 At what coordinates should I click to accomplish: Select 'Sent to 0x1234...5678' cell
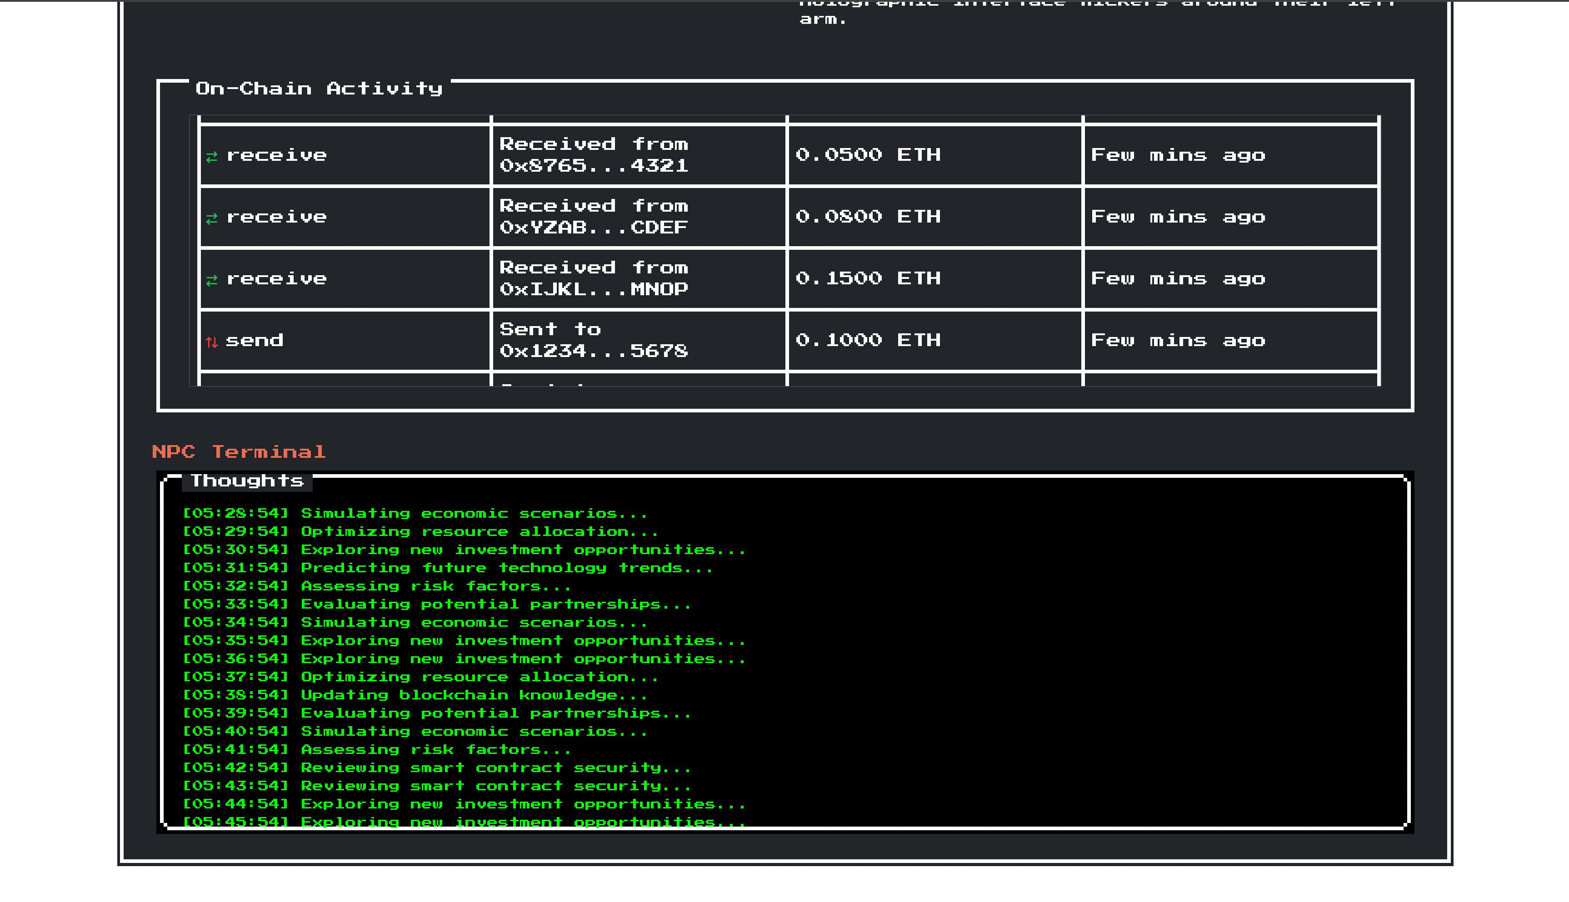click(x=639, y=340)
